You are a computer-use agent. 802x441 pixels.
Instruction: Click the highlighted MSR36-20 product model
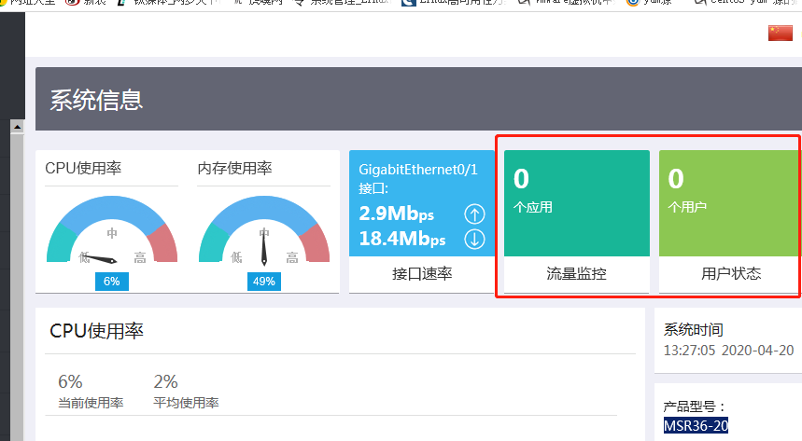pyautogui.click(x=696, y=425)
